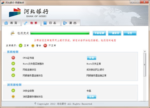
Task: Click the 检测完成 status text
Action: (23, 33)
